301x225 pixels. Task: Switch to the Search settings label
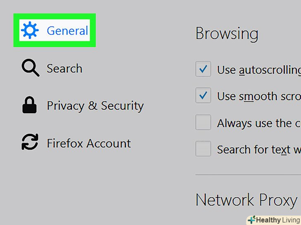[x=64, y=68]
